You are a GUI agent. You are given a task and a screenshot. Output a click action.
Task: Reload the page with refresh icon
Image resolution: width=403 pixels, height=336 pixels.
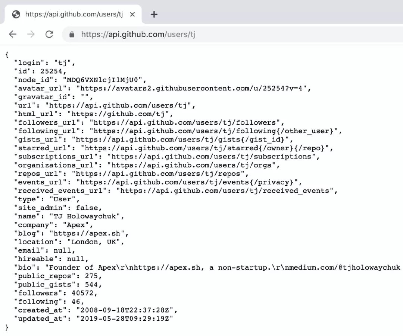click(x=49, y=34)
